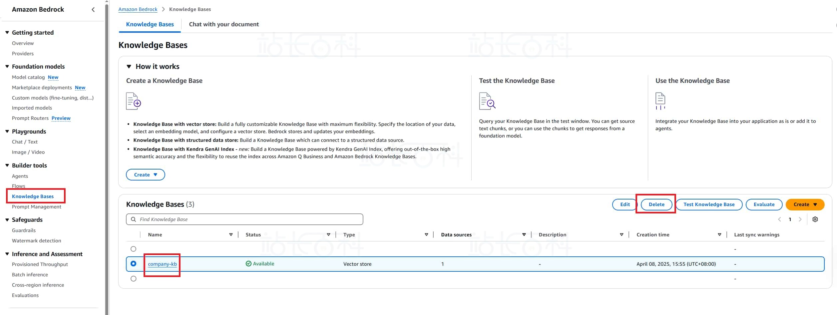Open the company-kb link

(x=162, y=264)
